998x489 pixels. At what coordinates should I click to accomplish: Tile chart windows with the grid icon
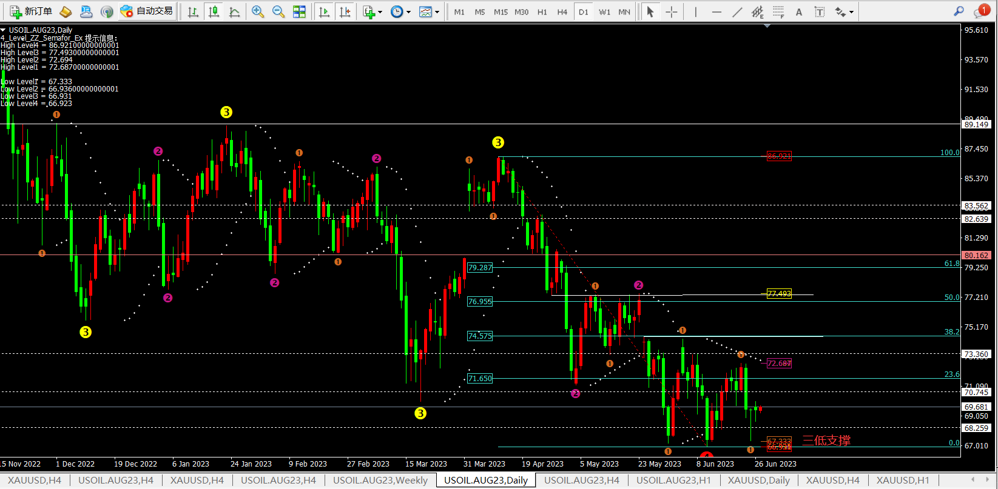click(299, 12)
